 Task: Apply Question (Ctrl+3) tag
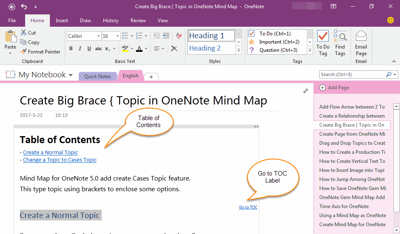tap(276, 50)
